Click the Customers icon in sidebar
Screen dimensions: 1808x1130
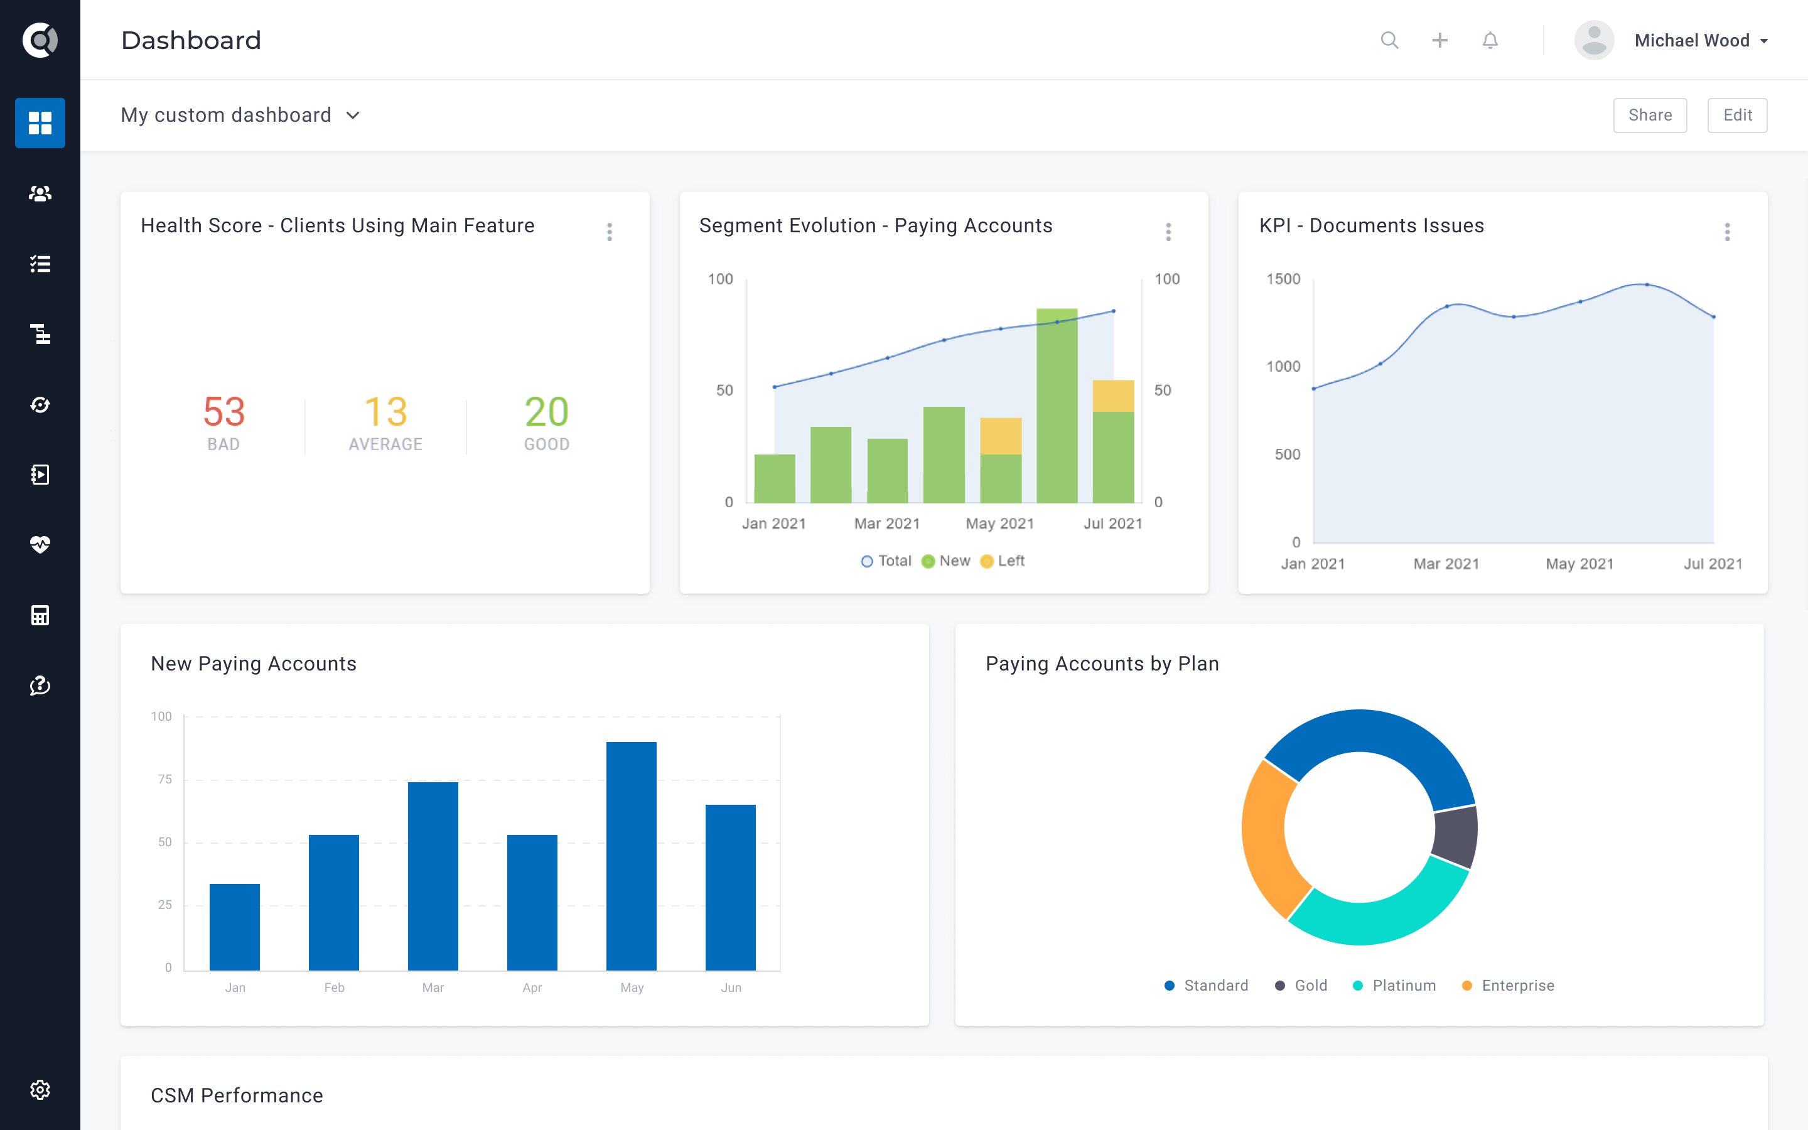39,193
